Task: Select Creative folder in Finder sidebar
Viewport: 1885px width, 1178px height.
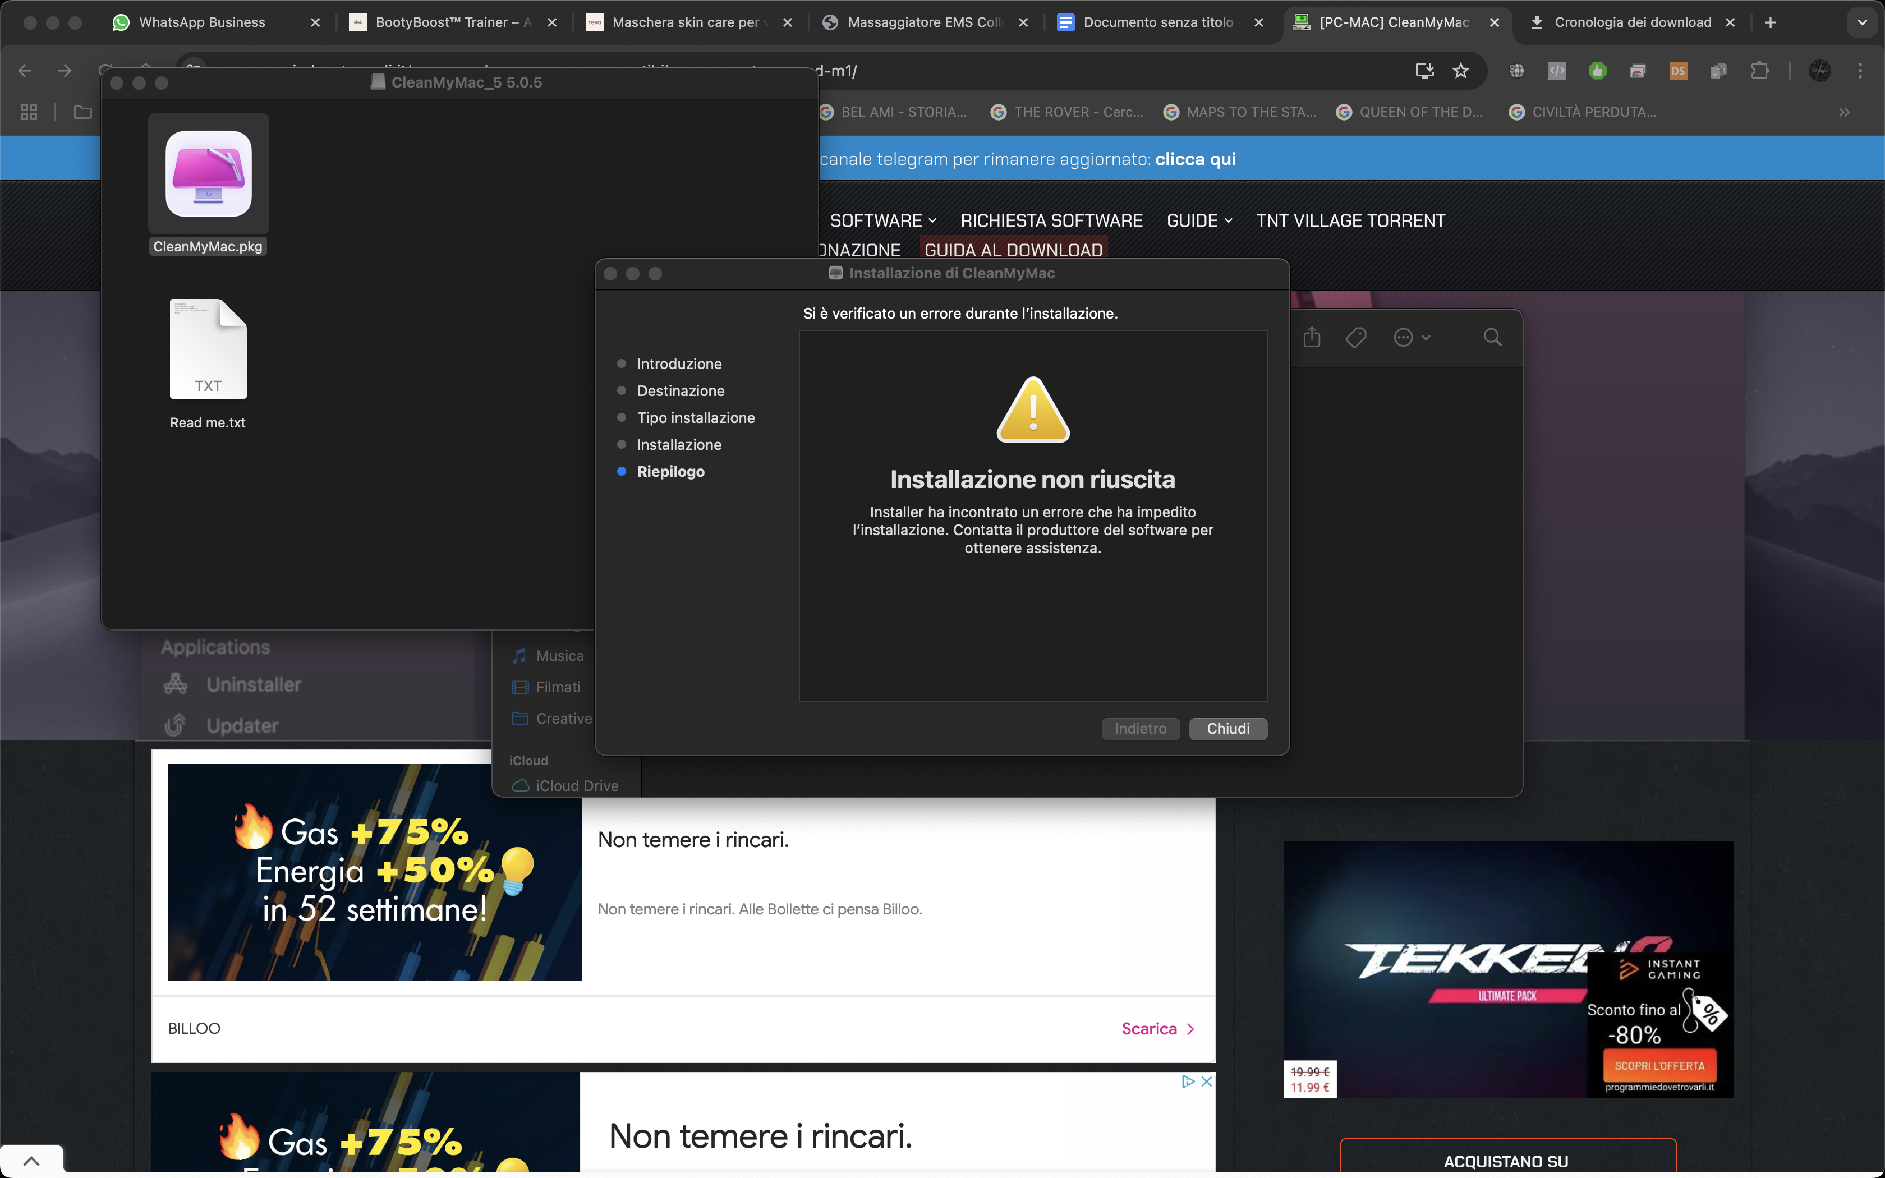Action: 551,719
